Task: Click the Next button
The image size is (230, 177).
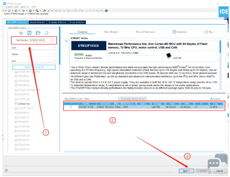Action: [x=186, y=171]
